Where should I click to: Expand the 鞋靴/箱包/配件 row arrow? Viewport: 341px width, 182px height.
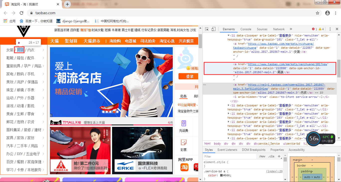pos(43,58)
